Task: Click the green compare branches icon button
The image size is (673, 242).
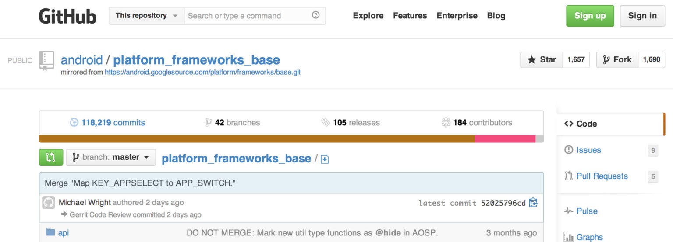Action: click(x=51, y=157)
